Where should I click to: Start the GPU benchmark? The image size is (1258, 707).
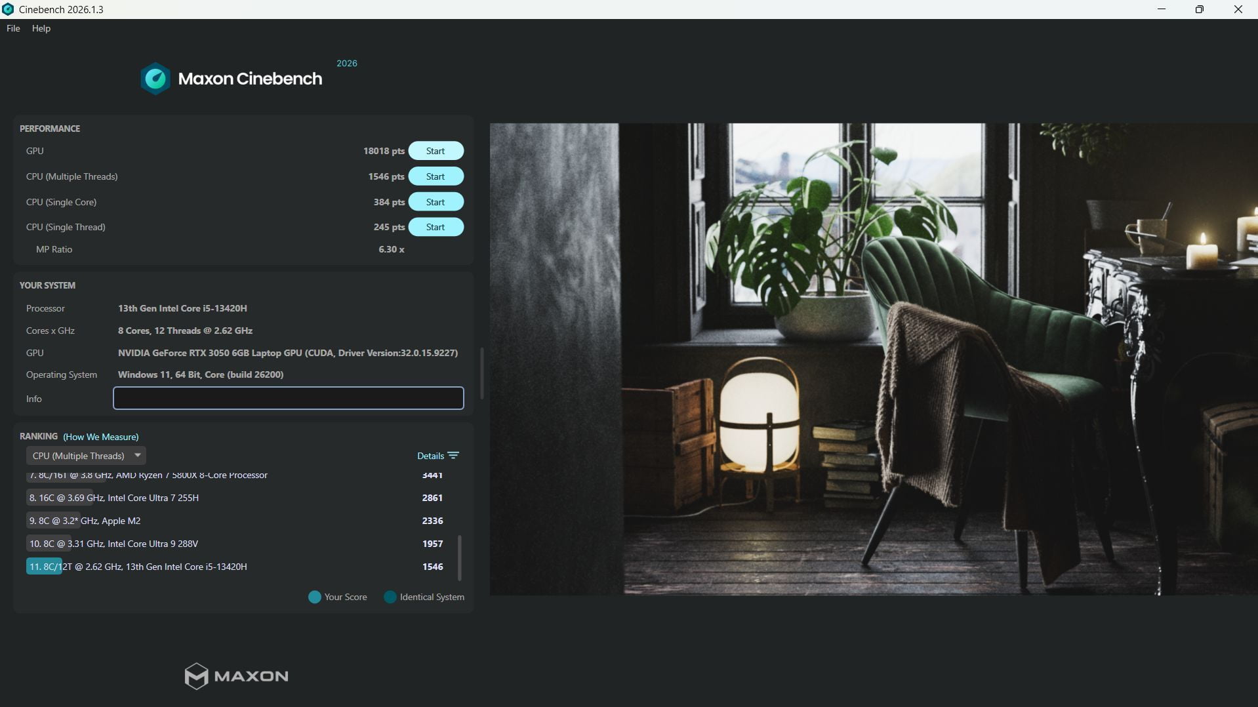point(436,151)
